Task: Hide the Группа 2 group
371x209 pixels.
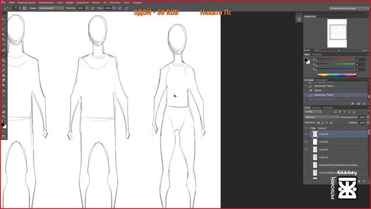Action: click(307, 128)
